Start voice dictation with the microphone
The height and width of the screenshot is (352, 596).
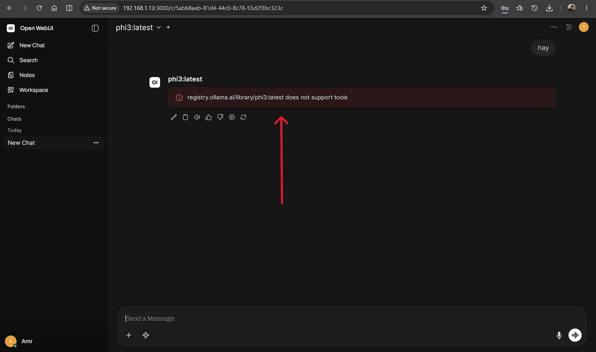559,335
